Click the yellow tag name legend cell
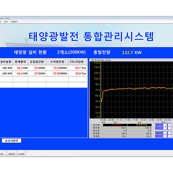Image resolution: width=173 pixels, height=173 pixels. click(139, 125)
